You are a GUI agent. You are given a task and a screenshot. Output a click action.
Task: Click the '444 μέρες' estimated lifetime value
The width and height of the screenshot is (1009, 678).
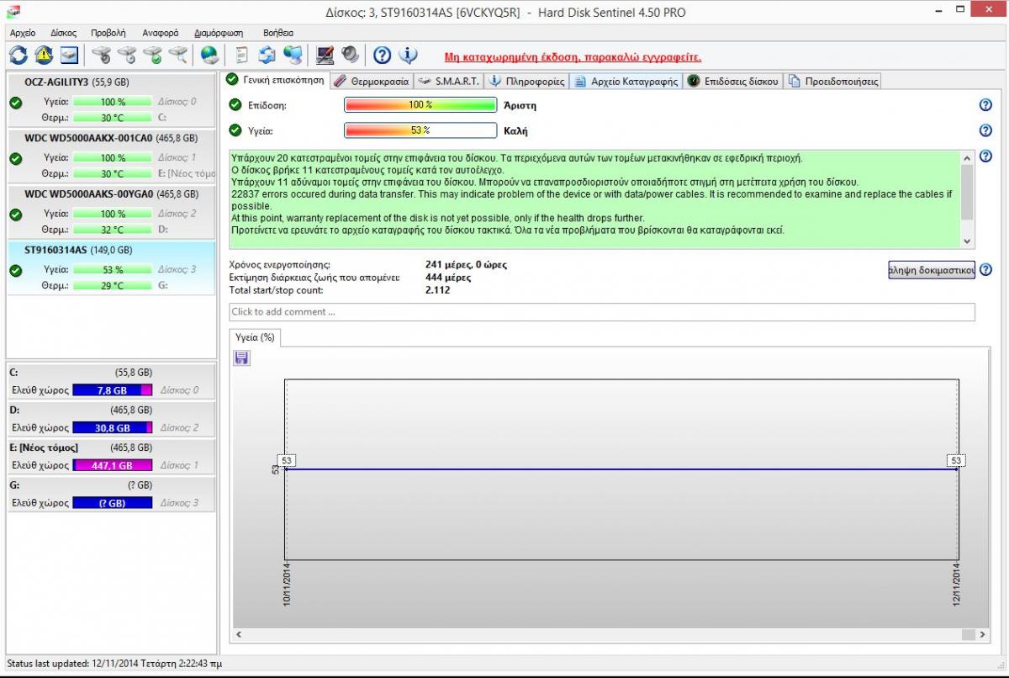tap(446, 278)
